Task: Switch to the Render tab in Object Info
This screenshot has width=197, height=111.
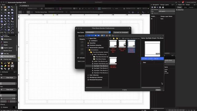Action: click(191, 7)
